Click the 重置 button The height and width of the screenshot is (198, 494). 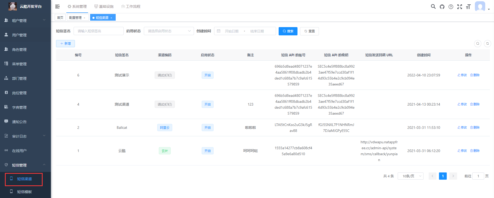(x=309, y=31)
